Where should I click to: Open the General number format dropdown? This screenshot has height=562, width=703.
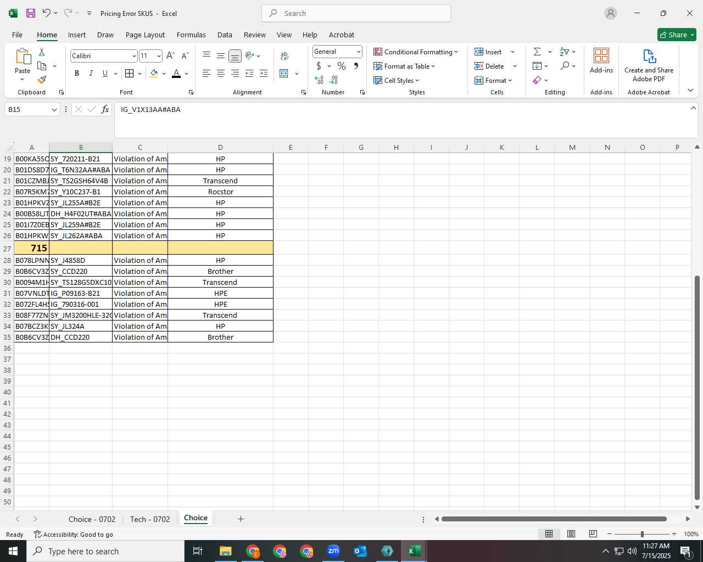359,52
